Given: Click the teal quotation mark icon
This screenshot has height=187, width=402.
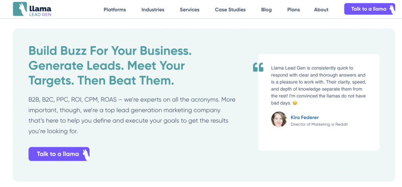Looking at the screenshot, I should click(258, 67).
